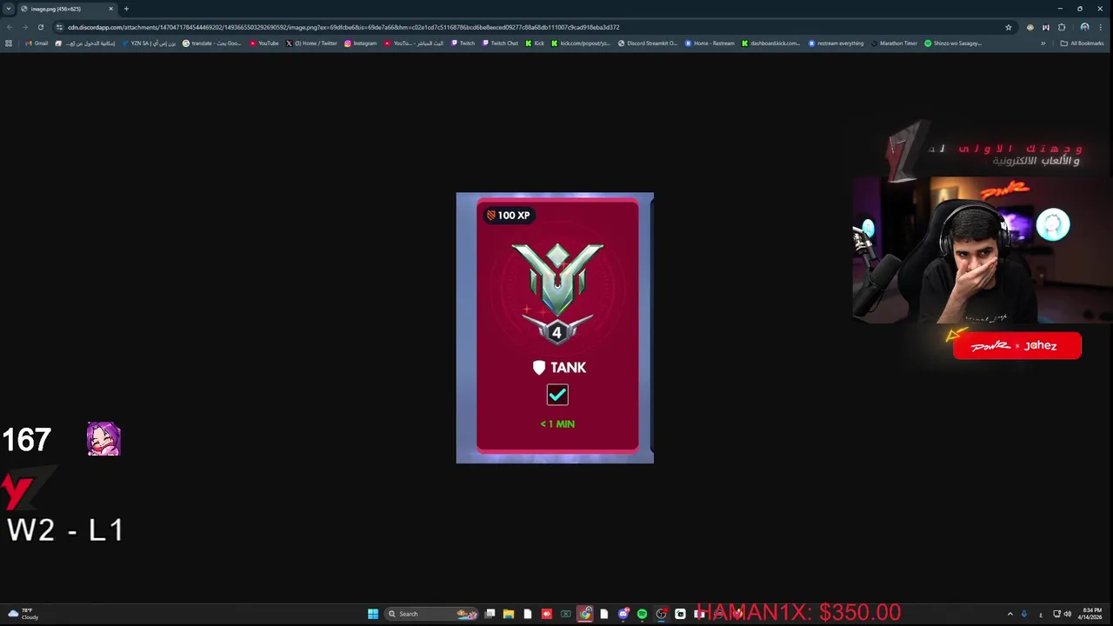Image resolution: width=1113 pixels, height=626 pixels.
Task: Open the clock showing 8:34 PM
Action: [x=1090, y=614]
